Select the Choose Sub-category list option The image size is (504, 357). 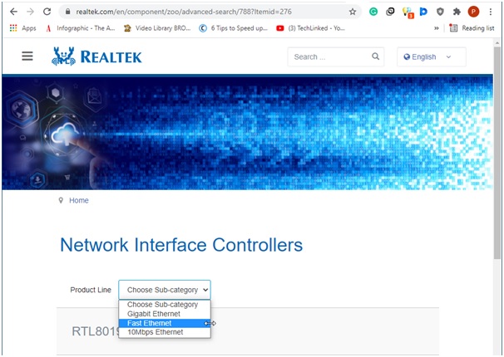coord(165,305)
